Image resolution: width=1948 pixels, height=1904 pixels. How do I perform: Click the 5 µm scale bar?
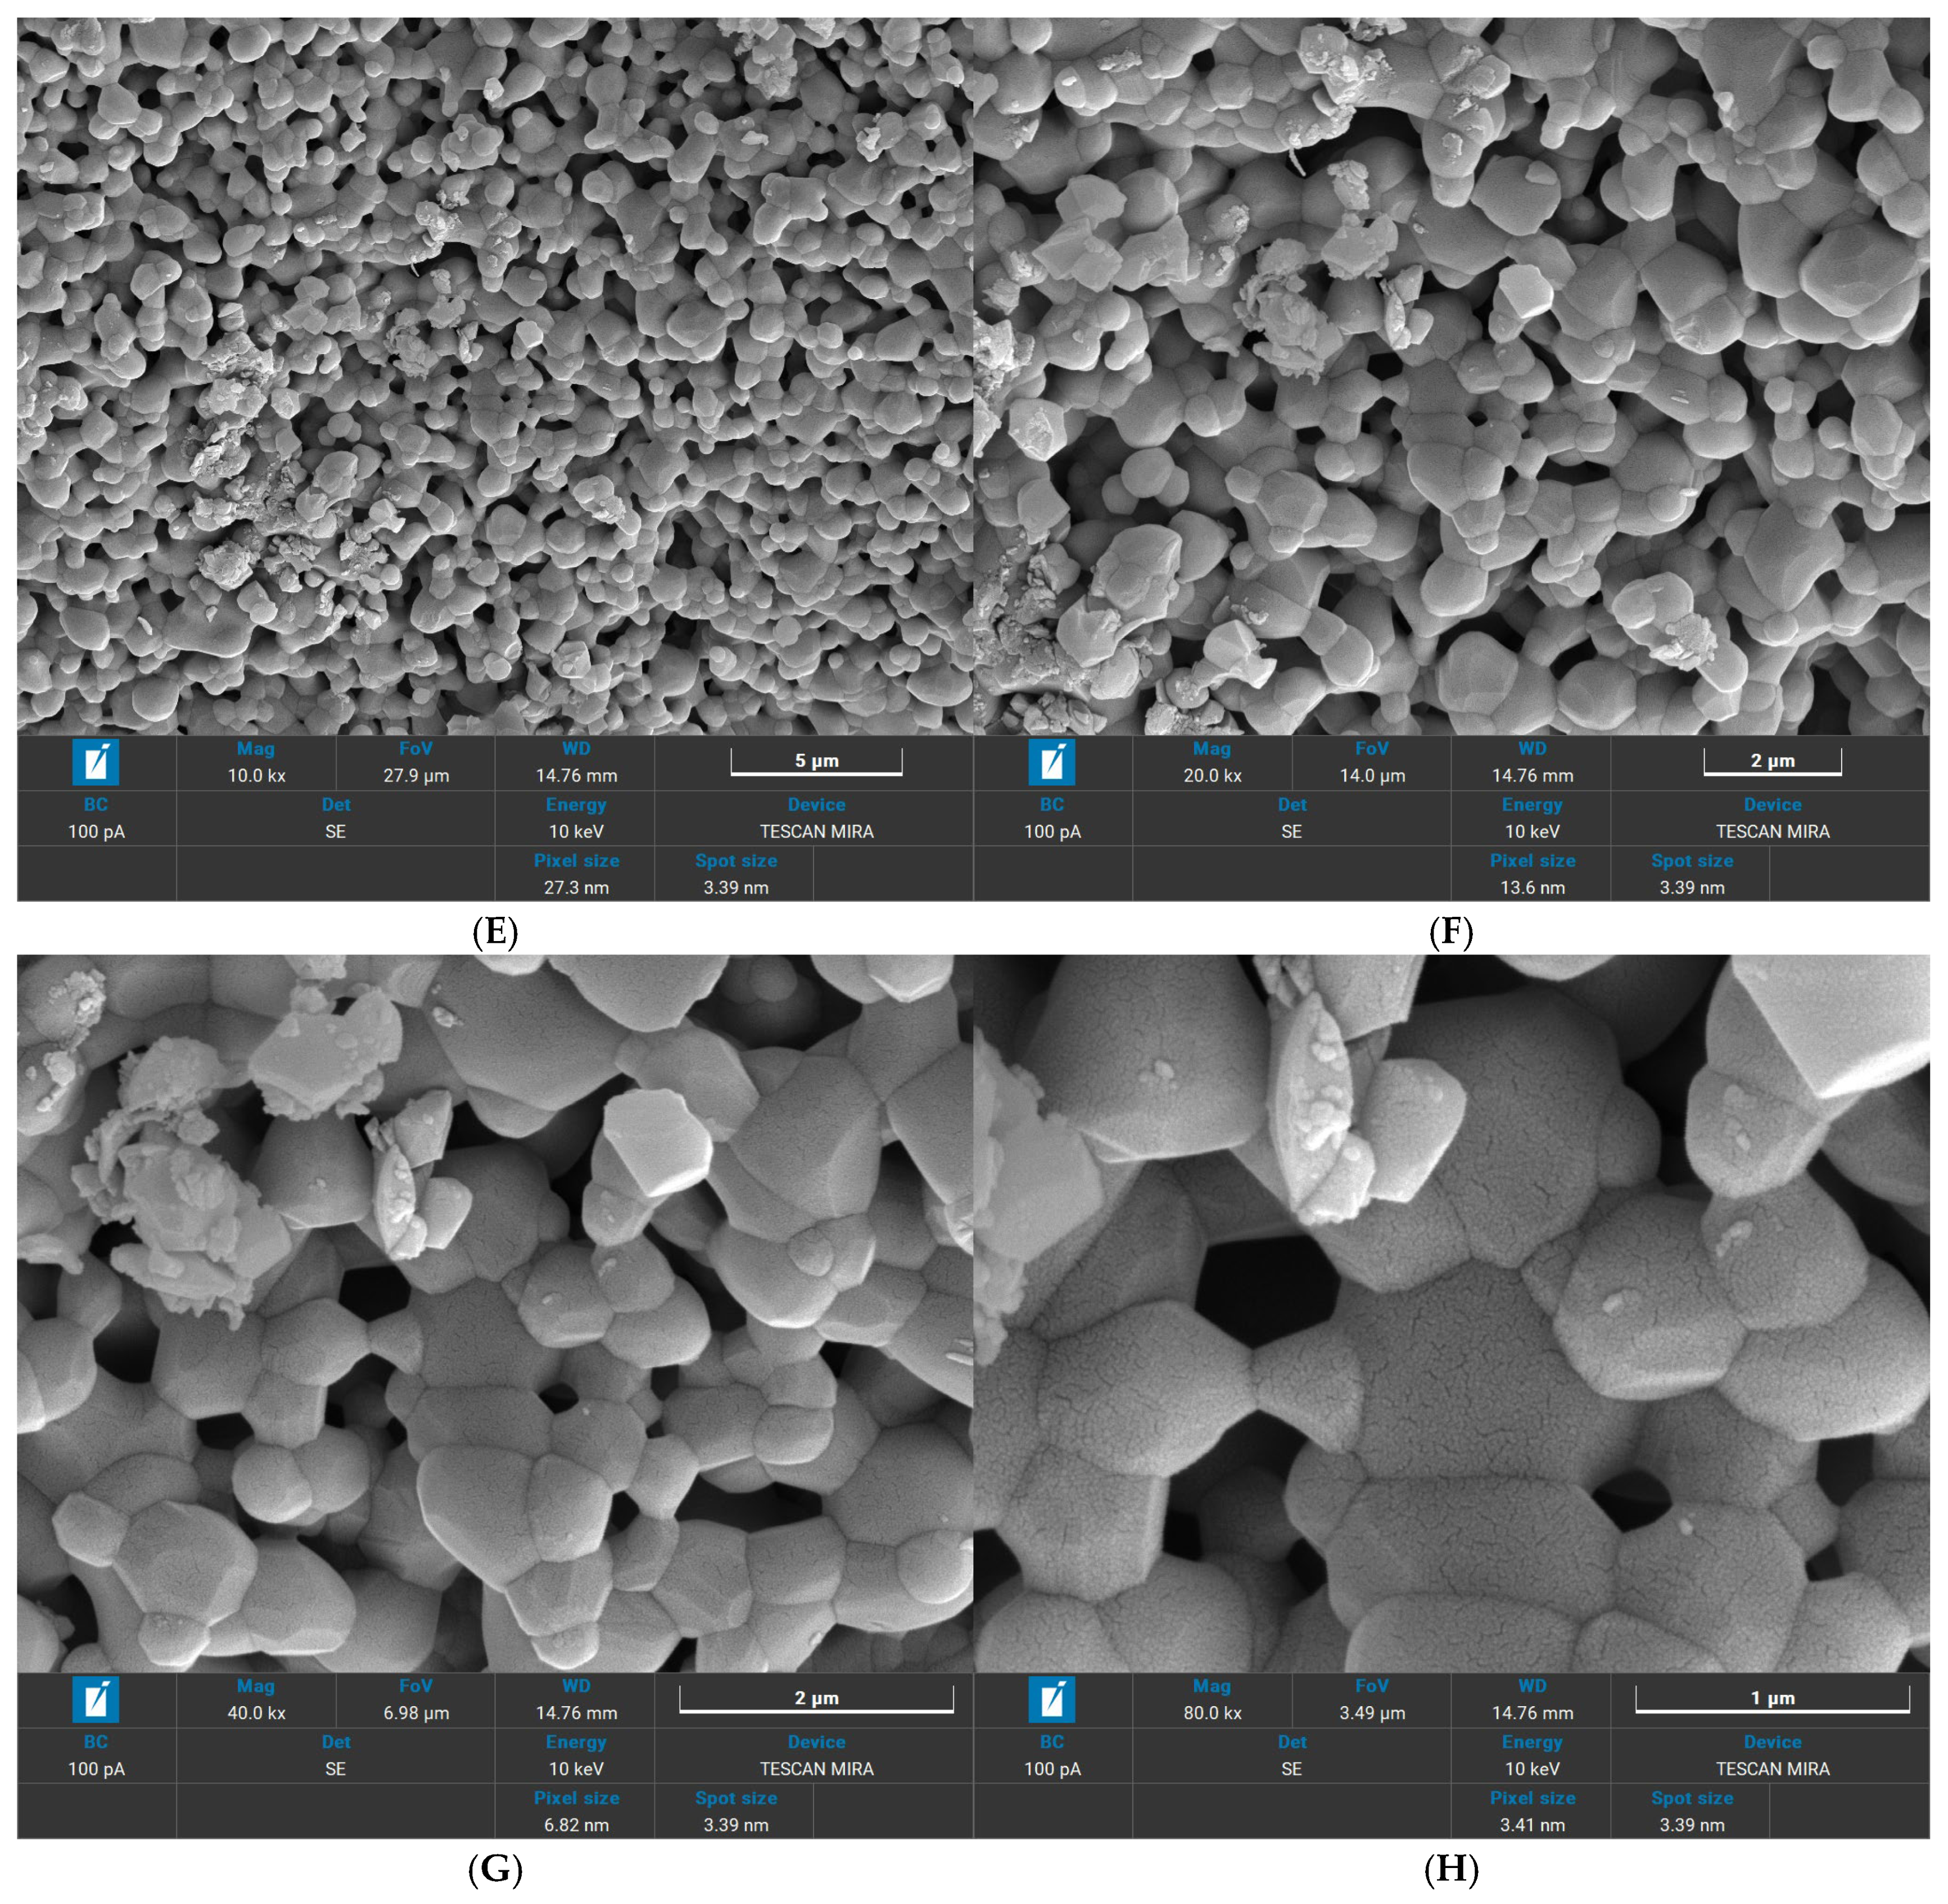[816, 763]
